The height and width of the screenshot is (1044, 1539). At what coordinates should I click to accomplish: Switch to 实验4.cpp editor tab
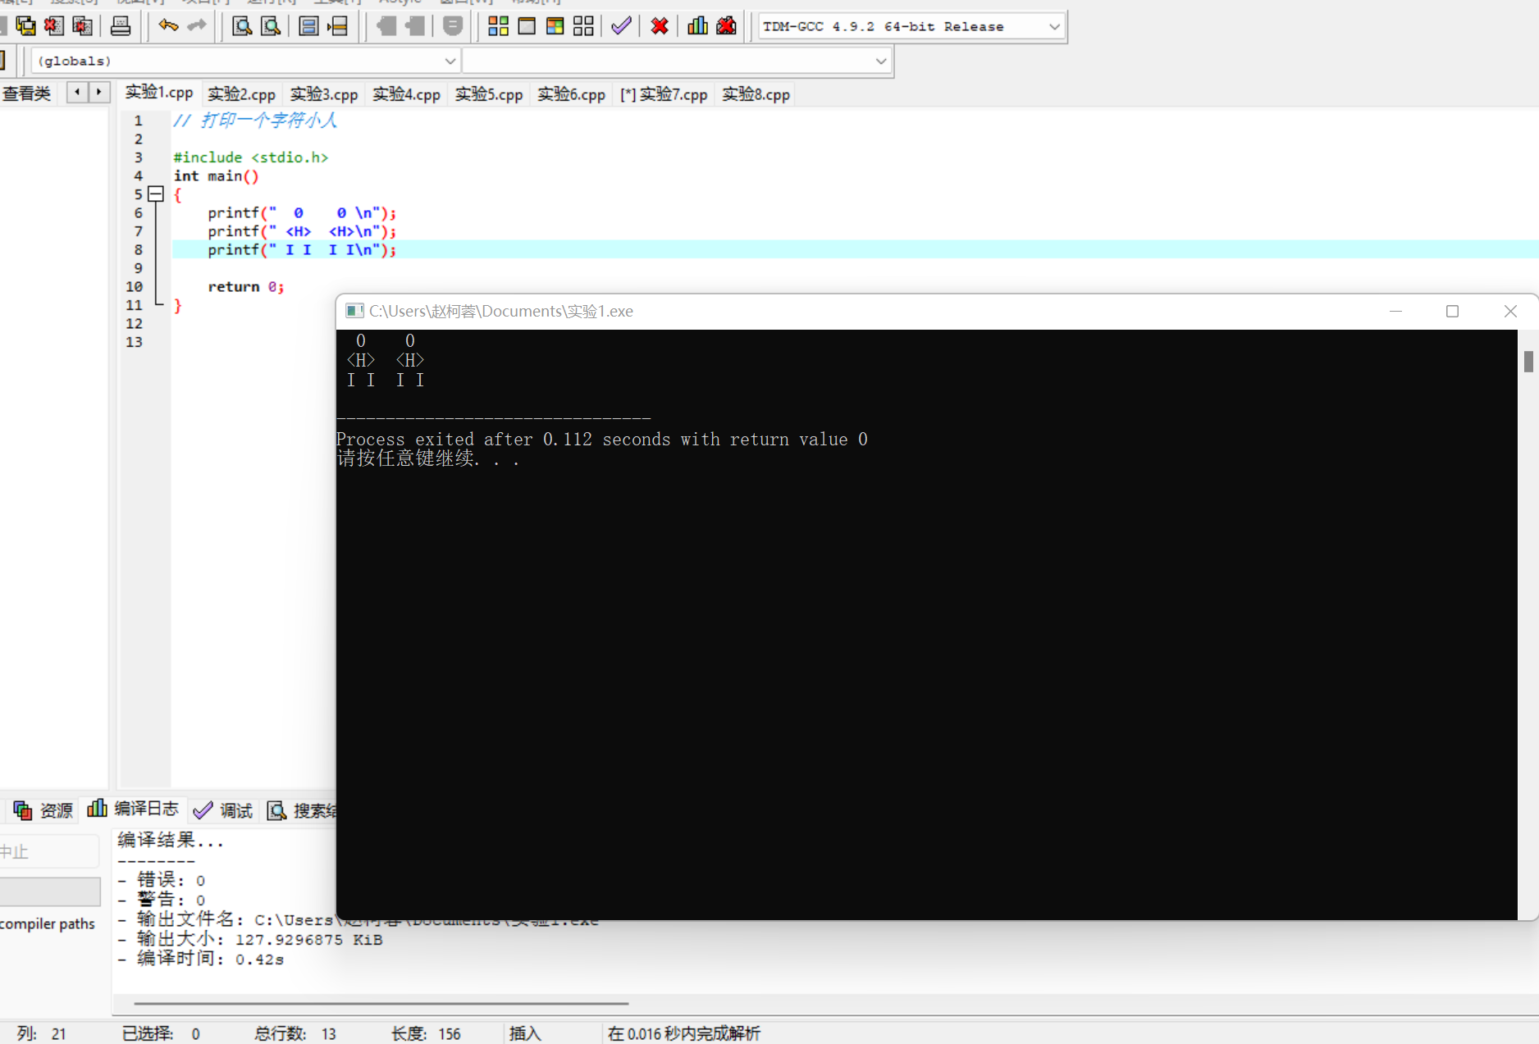click(x=406, y=94)
